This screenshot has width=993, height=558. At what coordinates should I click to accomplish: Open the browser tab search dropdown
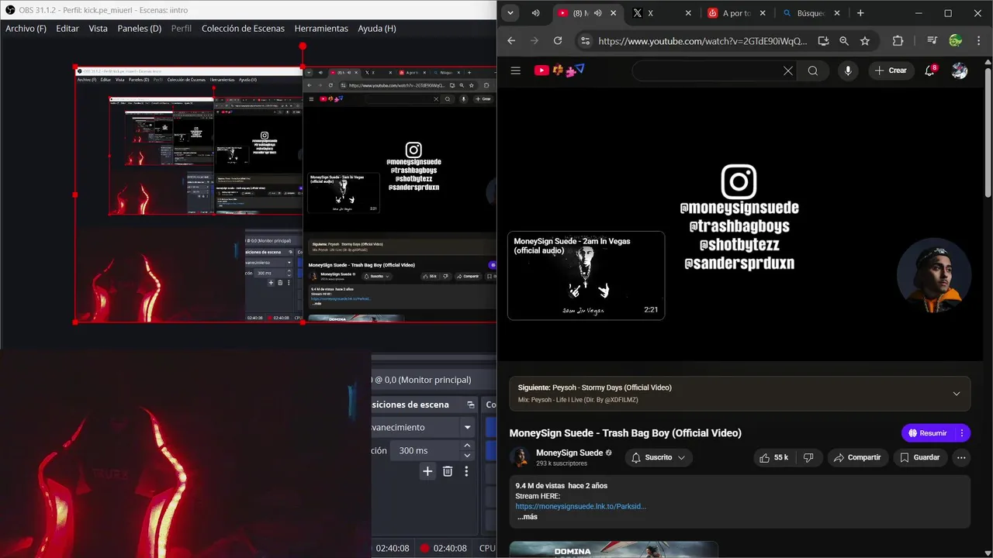tap(510, 13)
